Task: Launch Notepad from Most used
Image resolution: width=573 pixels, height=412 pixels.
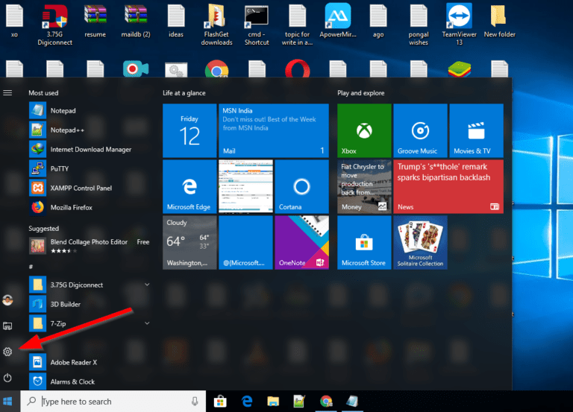Action: click(x=90, y=110)
